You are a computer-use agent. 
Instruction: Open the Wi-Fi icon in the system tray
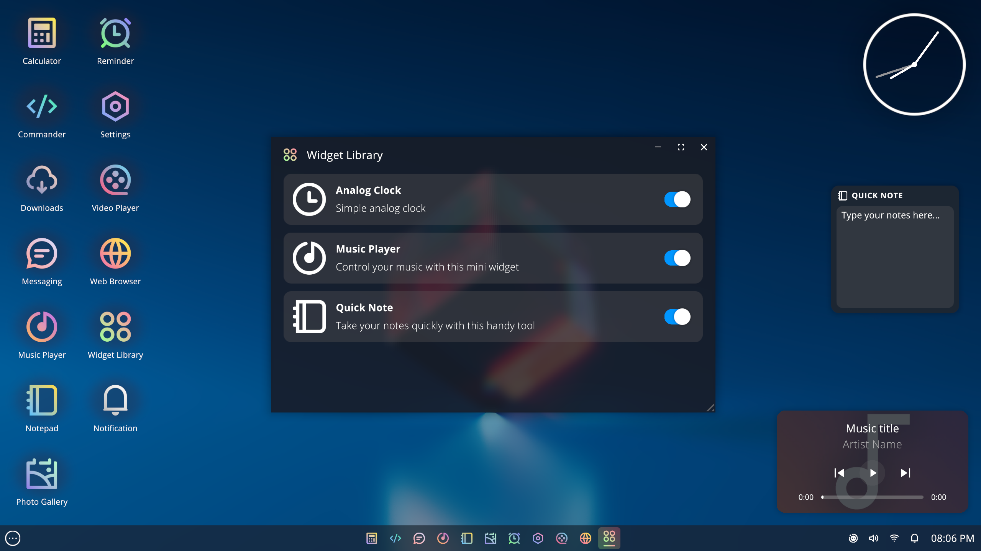tap(894, 538)
